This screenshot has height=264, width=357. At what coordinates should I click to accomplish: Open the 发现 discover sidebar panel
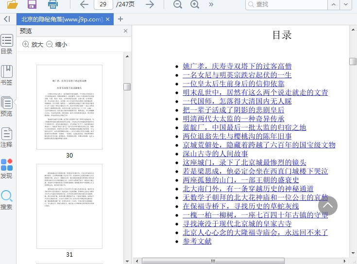(x=6, y=169)
